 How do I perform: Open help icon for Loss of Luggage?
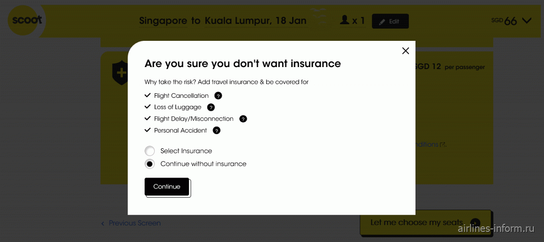[211, 107]
